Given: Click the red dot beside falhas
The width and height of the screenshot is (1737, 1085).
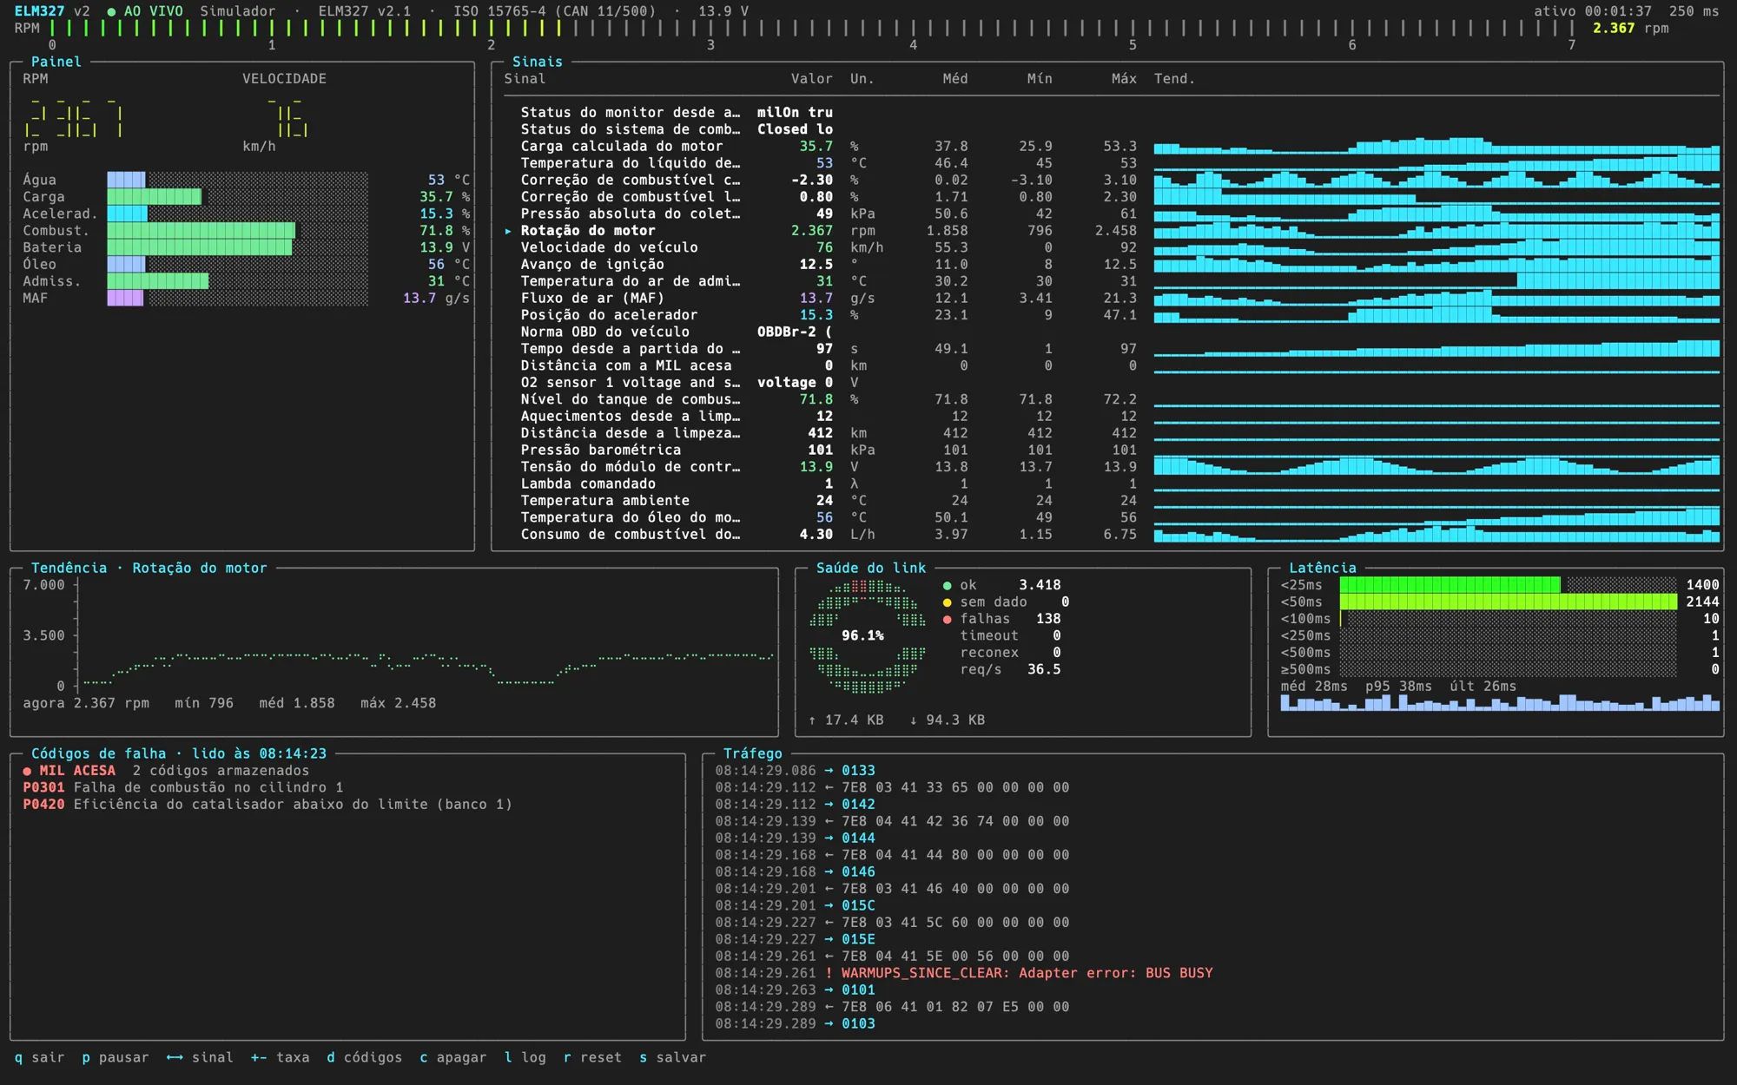Looking at the screenshot, I should tap(948, 620).
